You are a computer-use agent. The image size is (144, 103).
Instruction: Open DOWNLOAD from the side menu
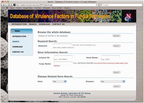tap(17, 47)
